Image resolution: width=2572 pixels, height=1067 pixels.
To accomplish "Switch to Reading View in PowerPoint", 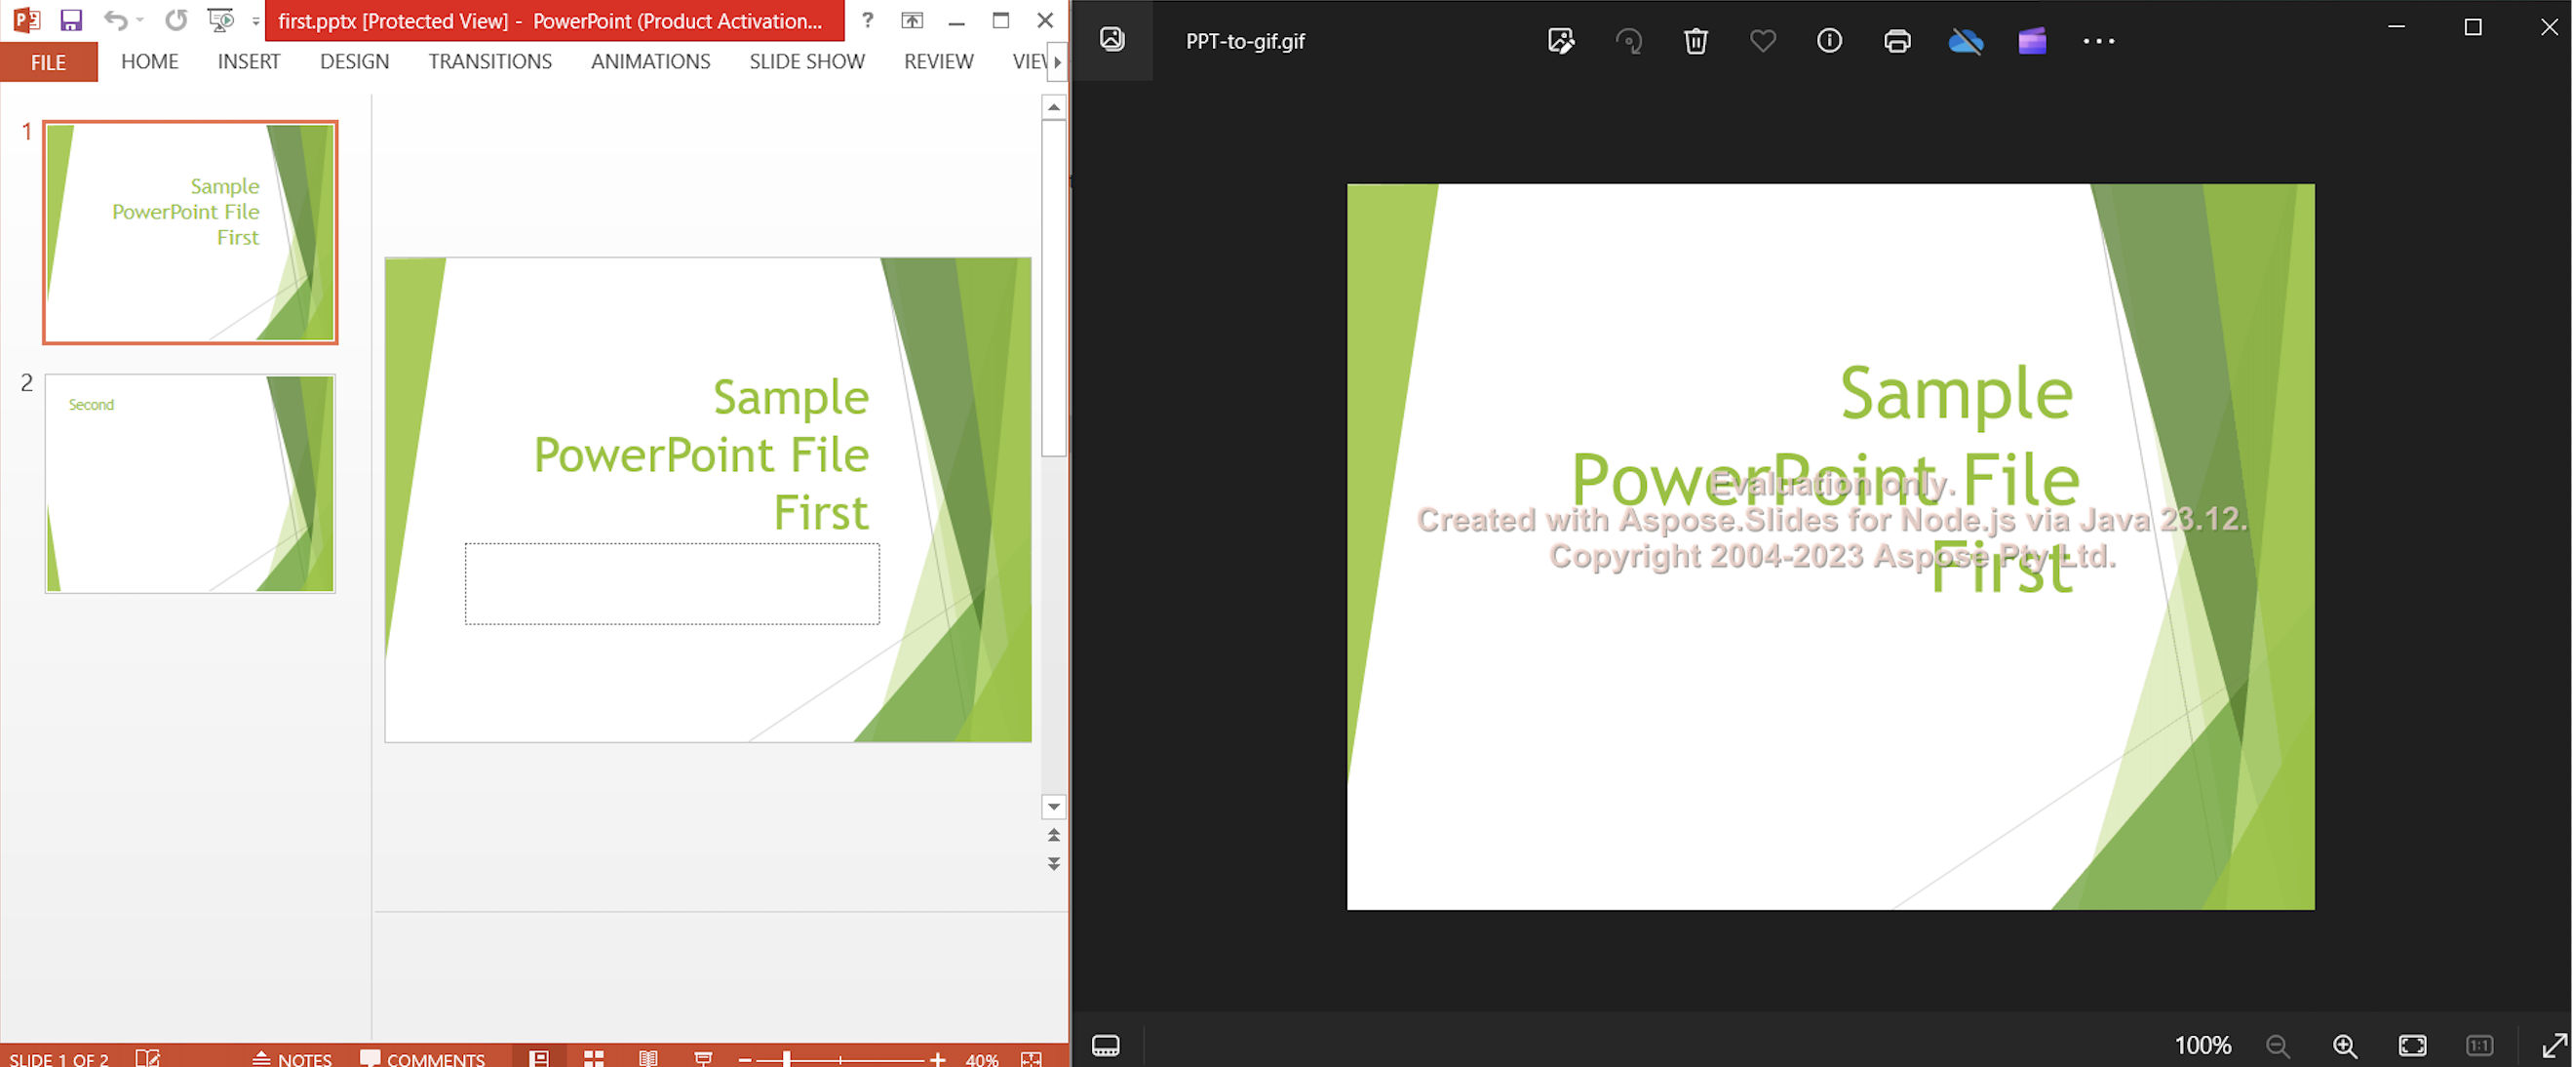I will pyautogui.click(x=648, y=1059).
